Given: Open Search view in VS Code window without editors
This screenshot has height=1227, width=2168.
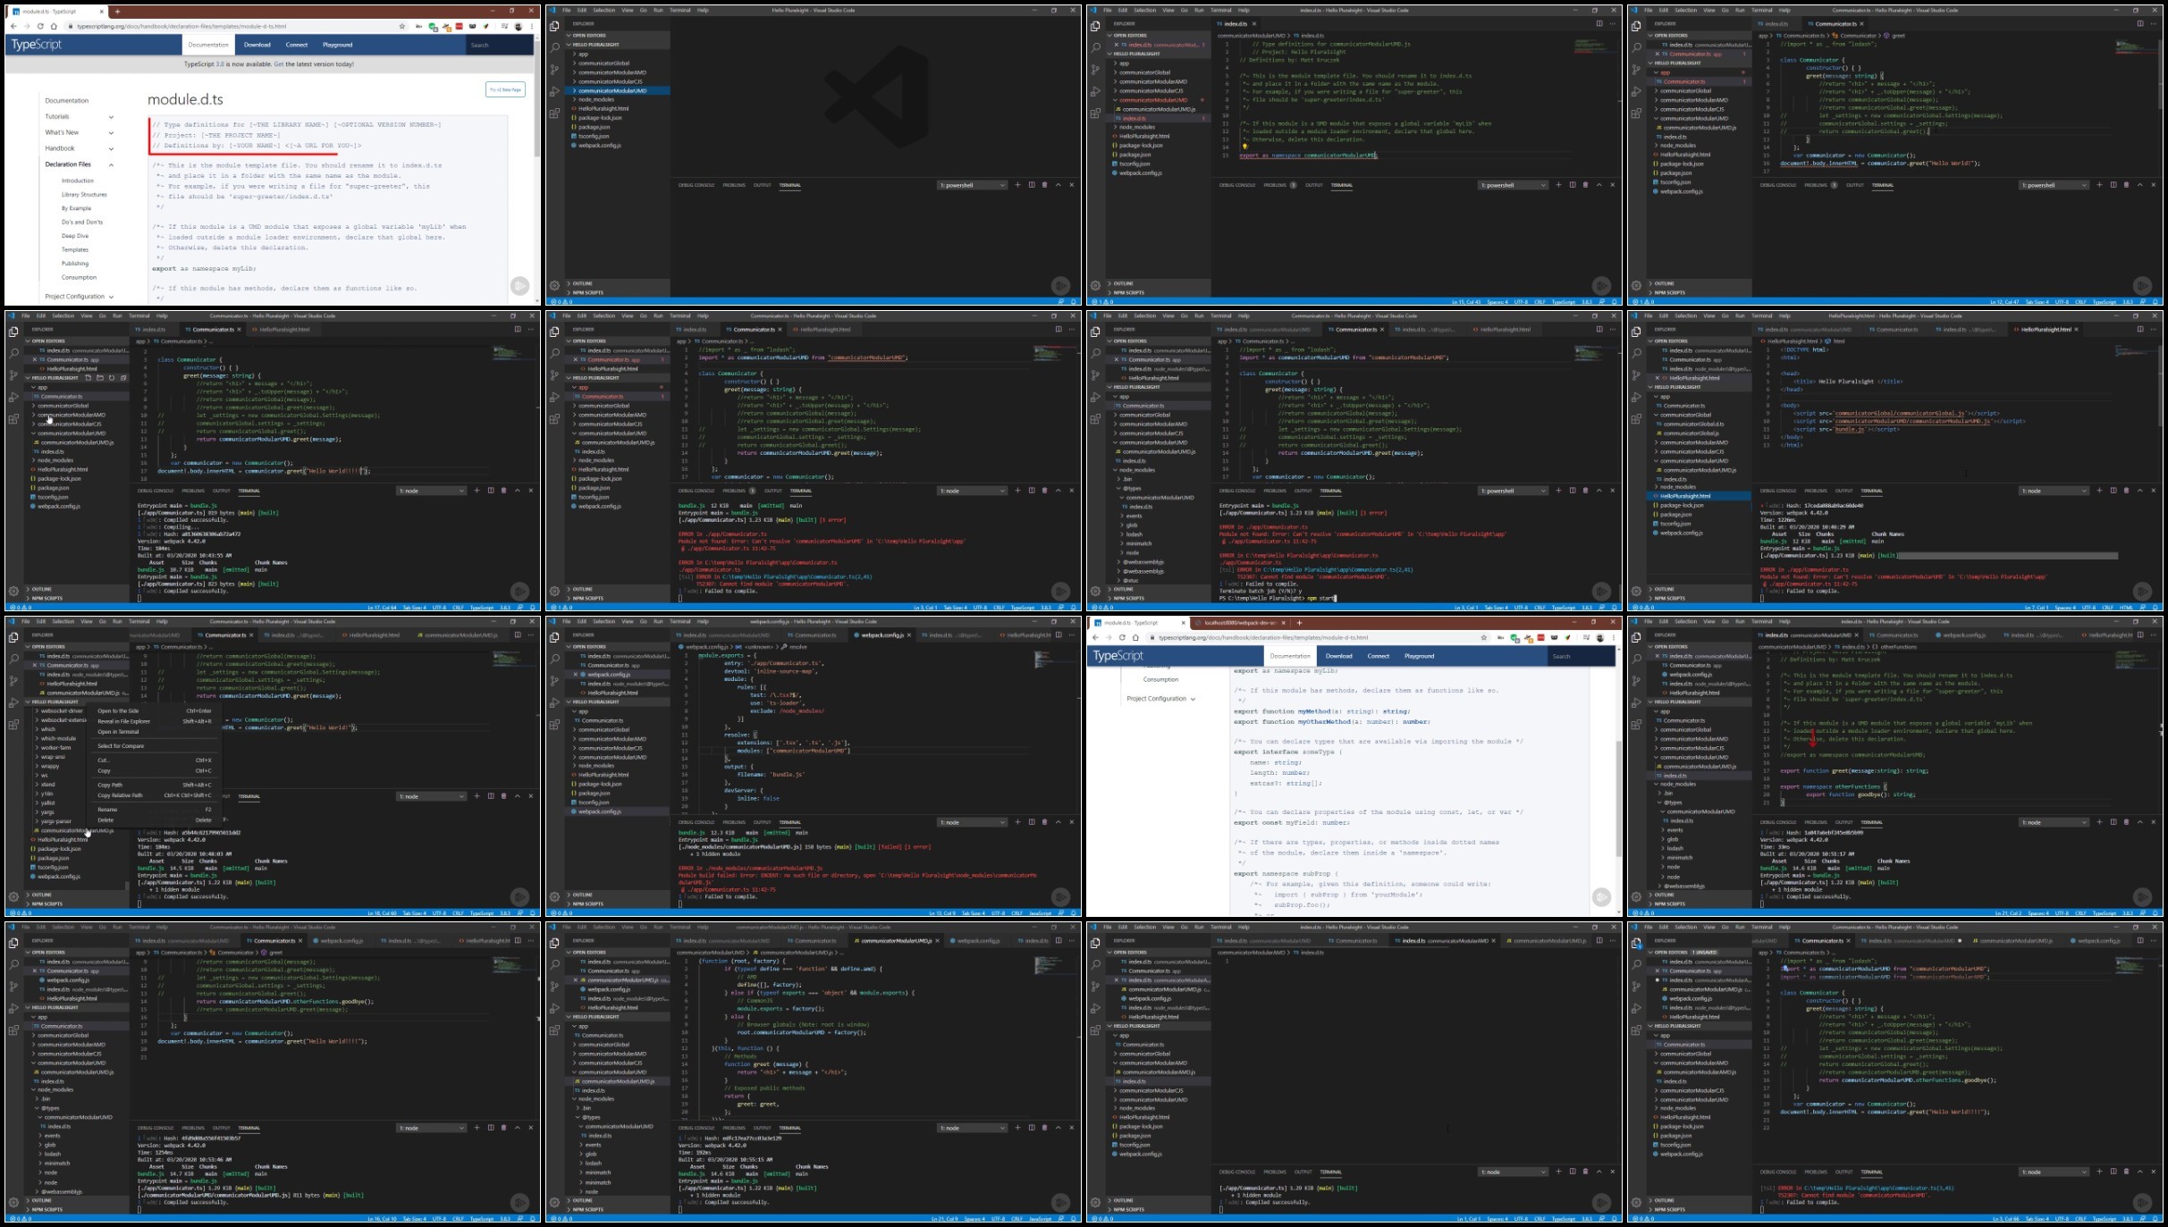Looking at the screenshot, I should (554, 47).
